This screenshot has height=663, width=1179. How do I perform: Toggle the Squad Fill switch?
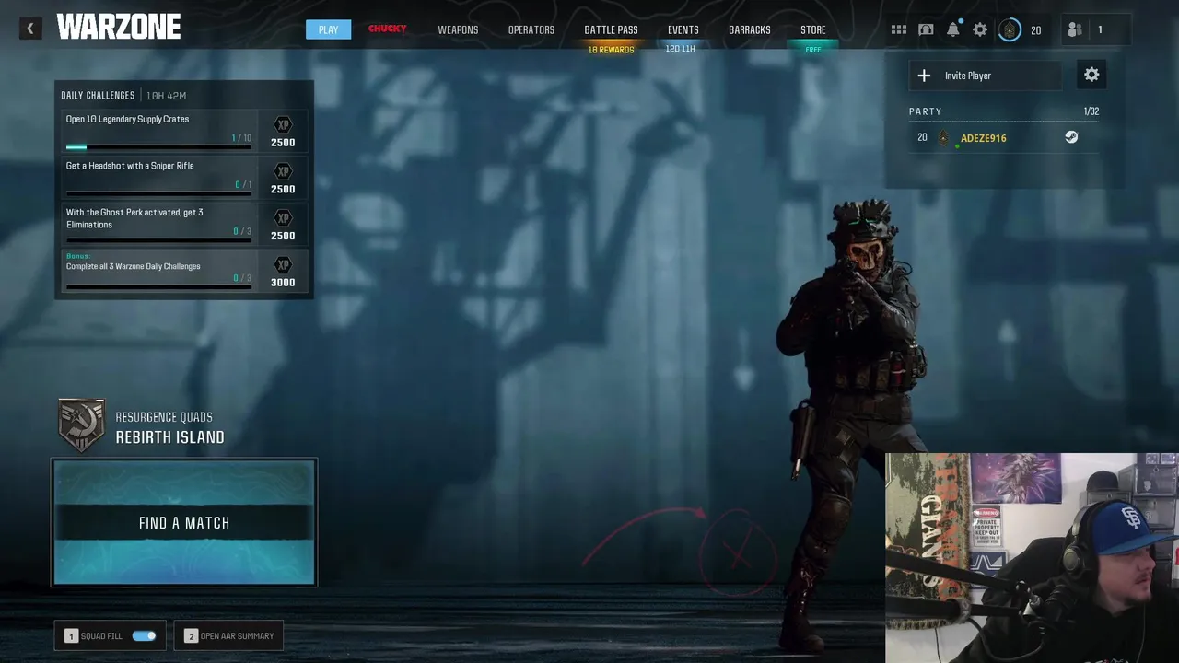tap(144, 635)
